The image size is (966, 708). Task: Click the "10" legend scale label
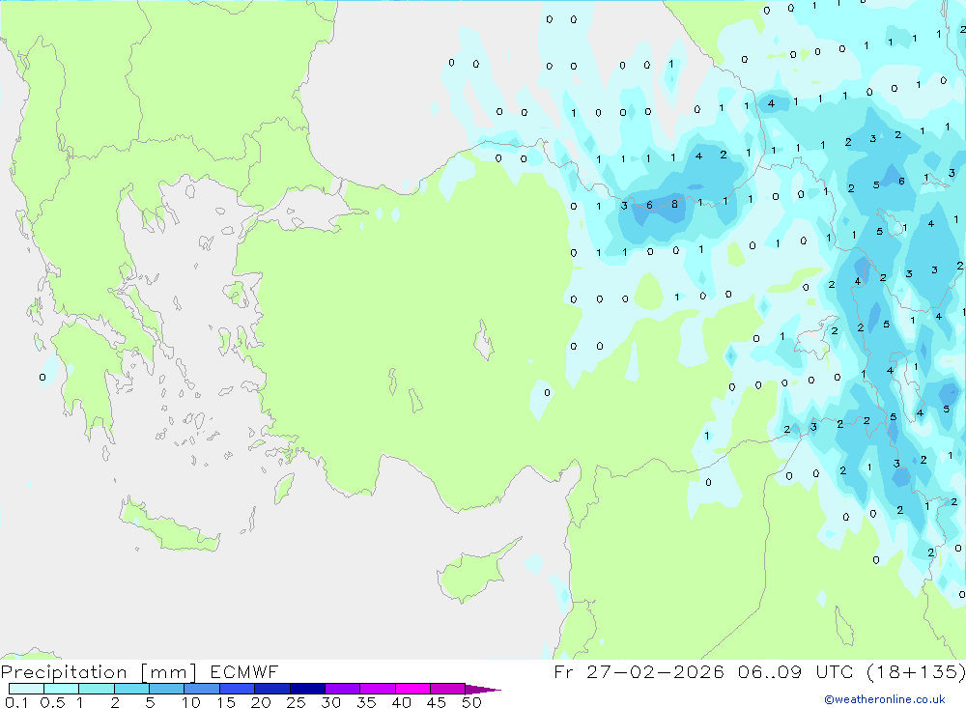(x=191, y=702)
